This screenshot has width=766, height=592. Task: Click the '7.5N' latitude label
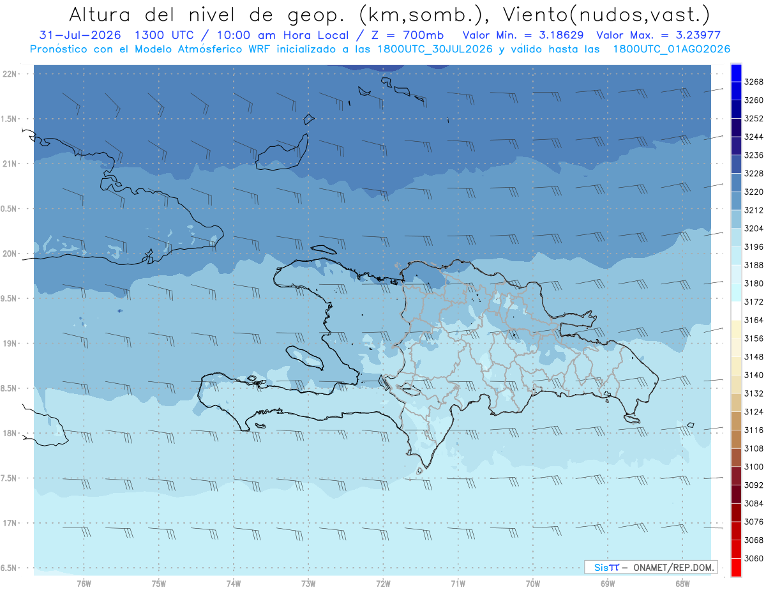[x=9, y=478]
